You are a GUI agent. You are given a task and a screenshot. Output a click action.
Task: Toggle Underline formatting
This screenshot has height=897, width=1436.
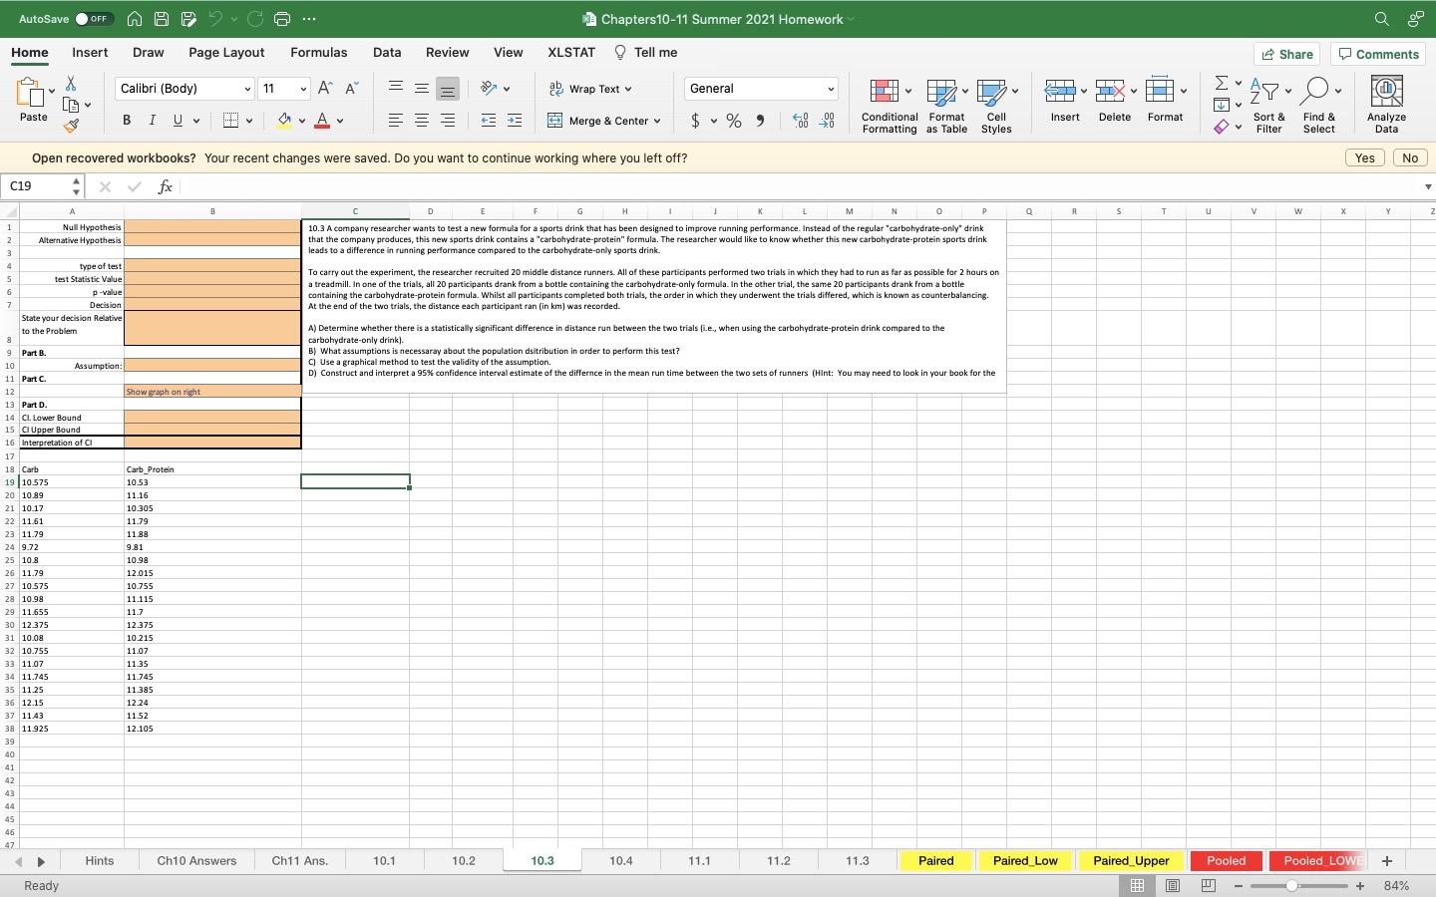click(178, 121)
